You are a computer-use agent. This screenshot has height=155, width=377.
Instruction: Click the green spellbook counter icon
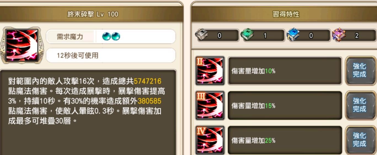(x=247, y=35)
